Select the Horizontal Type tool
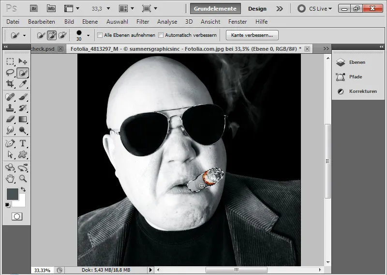Viewport: 387px width, 275px height. 23,143
